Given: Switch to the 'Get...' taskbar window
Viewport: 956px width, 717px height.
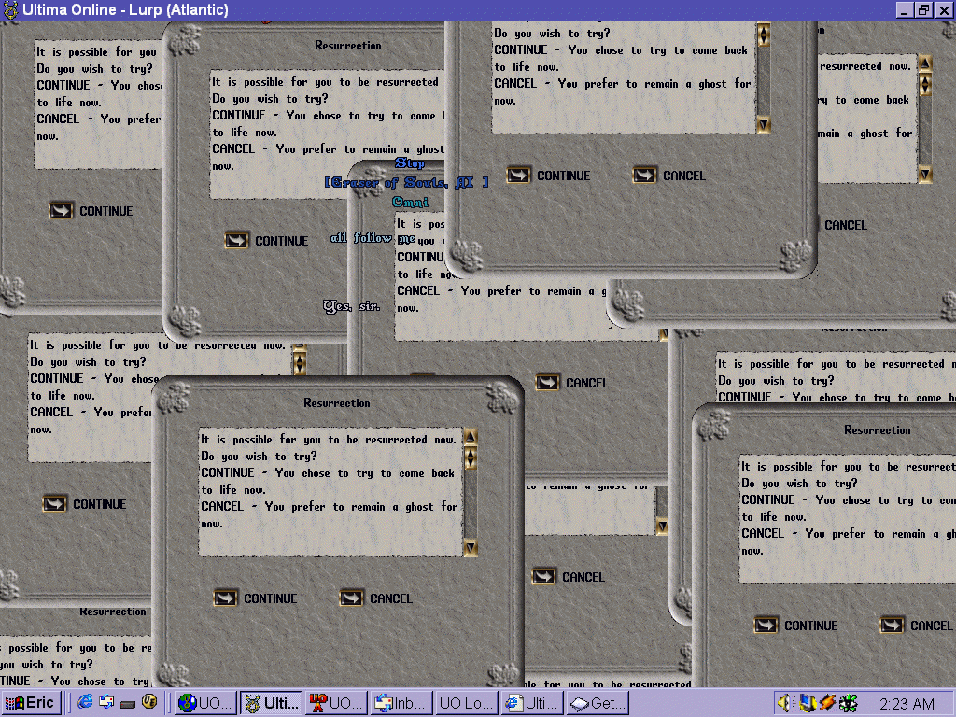Looking at the screenshot, I should [x=597, y=703].
